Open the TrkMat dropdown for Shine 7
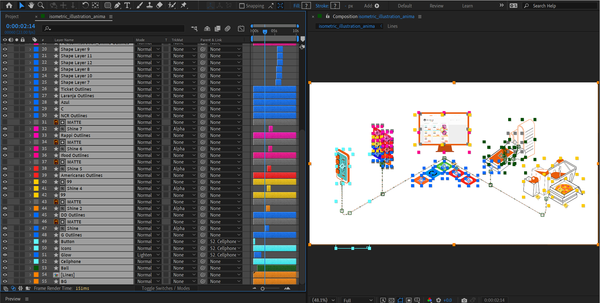Image resolution: width=600 pixels, height=303 pixels. [x=184, y=129]
